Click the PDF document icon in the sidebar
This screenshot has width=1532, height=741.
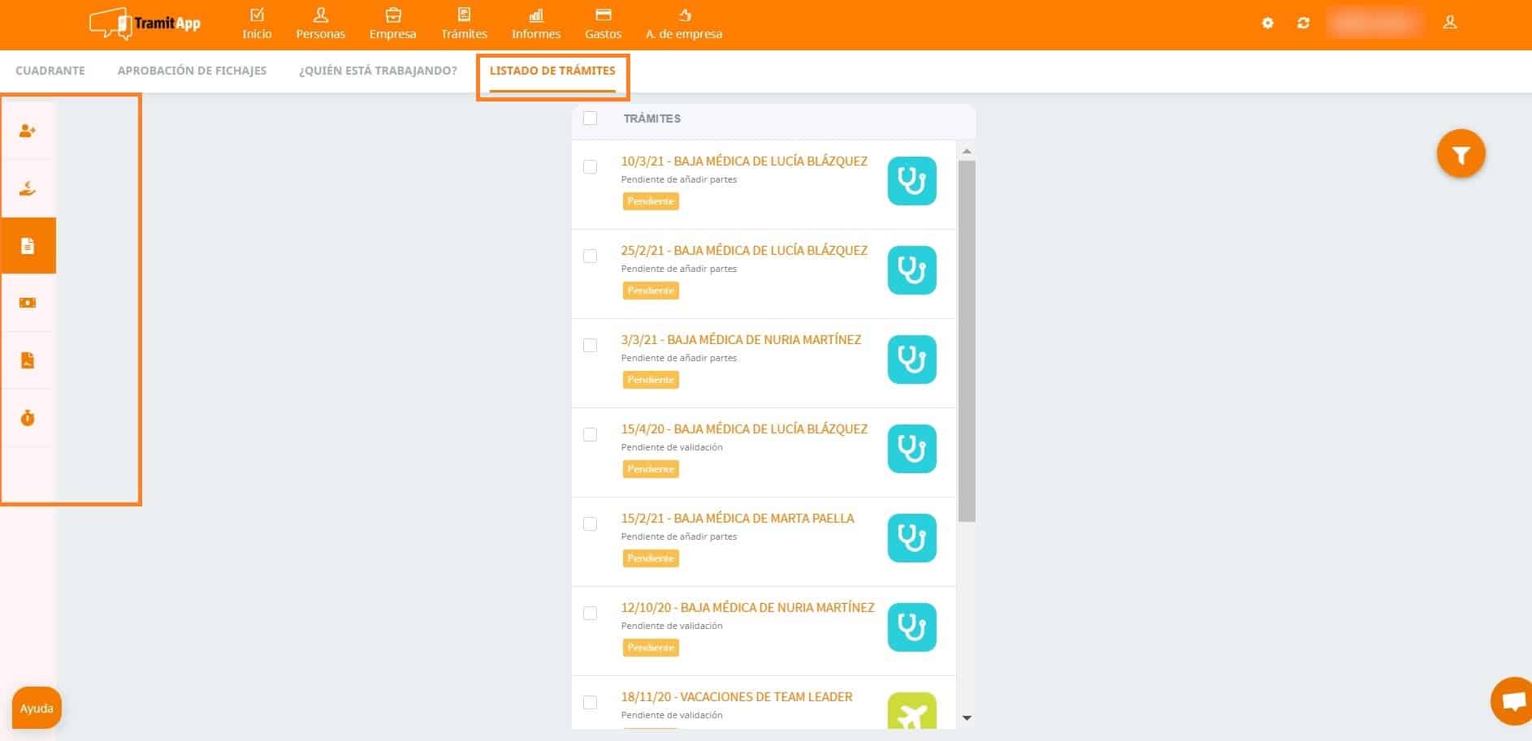pos(28,360)
